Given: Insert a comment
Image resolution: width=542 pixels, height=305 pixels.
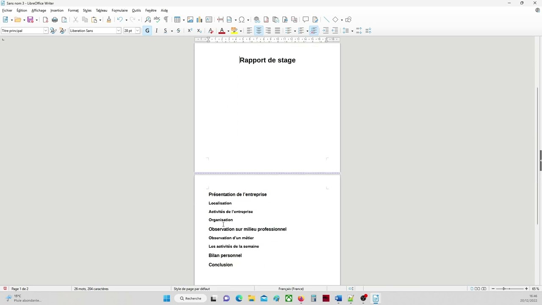Looking at the screenshot, I should pyautogui.click(x=306, y=19).
